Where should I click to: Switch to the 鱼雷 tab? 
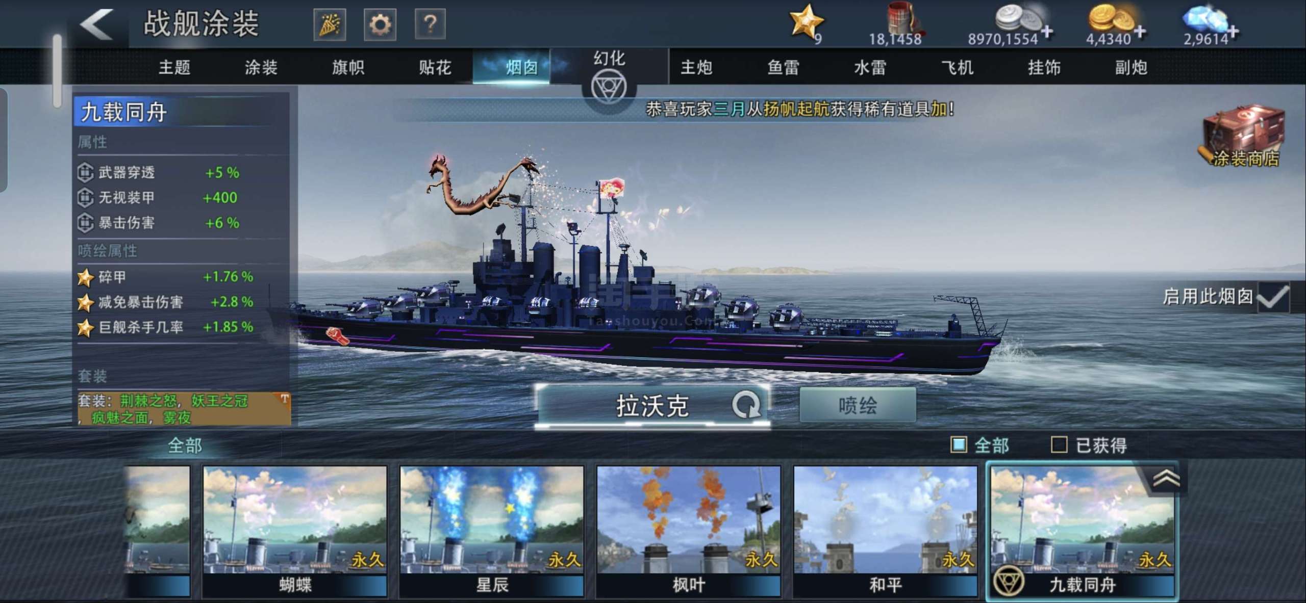coord(783,67)
